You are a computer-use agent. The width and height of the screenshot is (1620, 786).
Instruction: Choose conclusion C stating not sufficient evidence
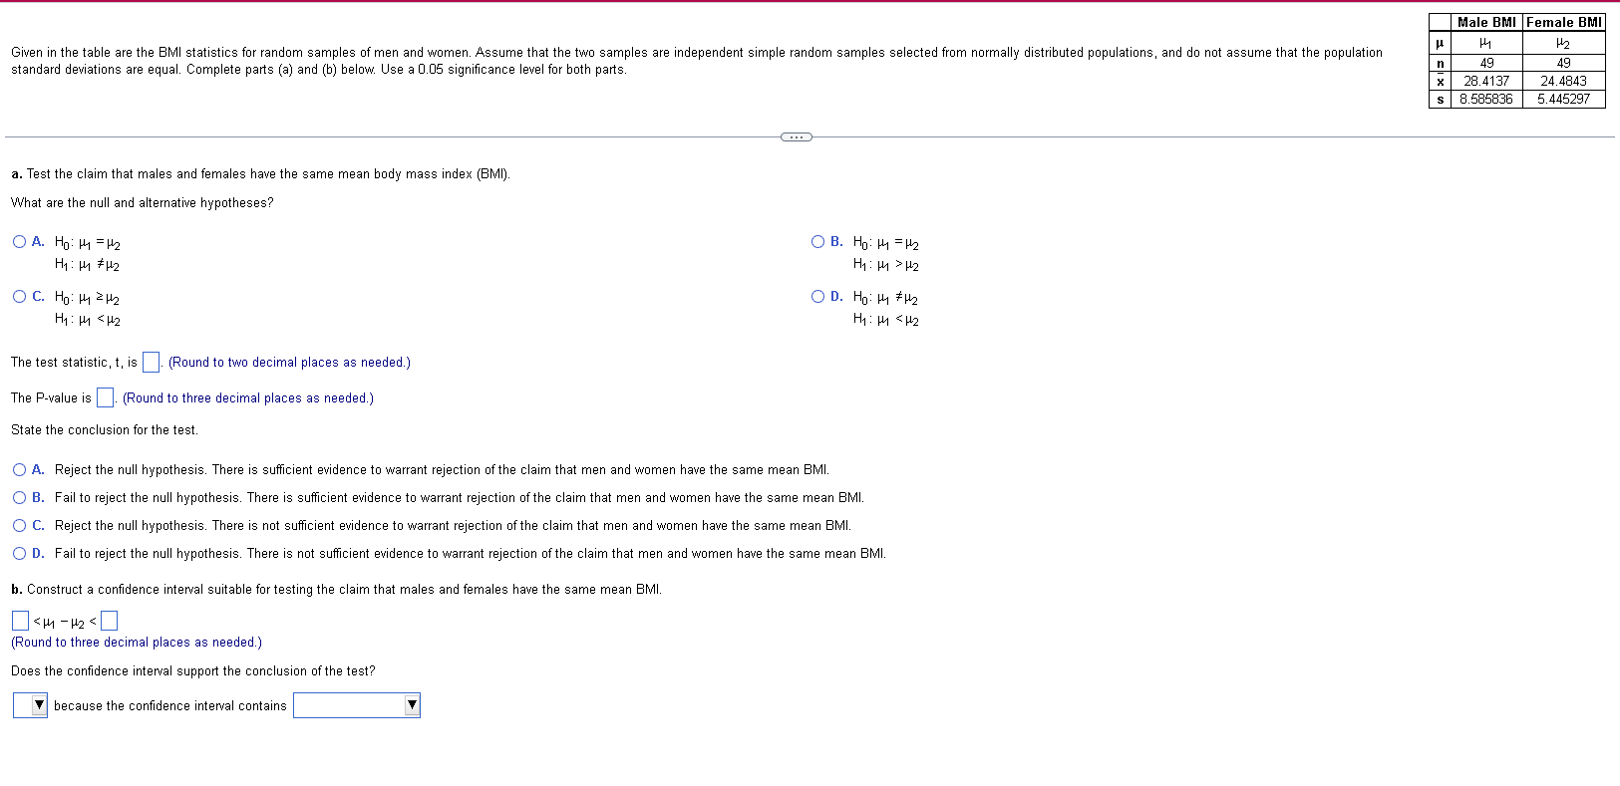click(x=18, y=525)
